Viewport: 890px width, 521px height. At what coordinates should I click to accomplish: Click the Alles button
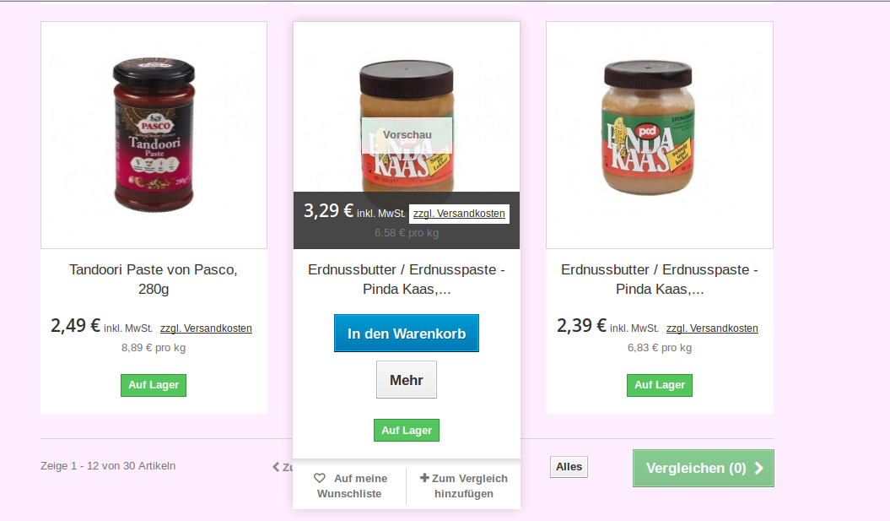(569, 466)
